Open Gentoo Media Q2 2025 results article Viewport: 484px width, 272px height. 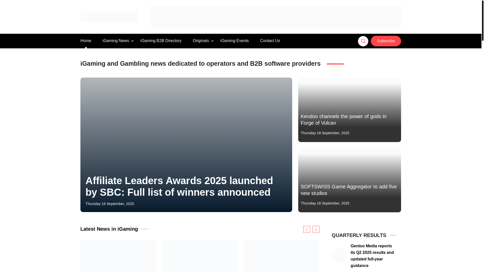(x=372, y=256)
